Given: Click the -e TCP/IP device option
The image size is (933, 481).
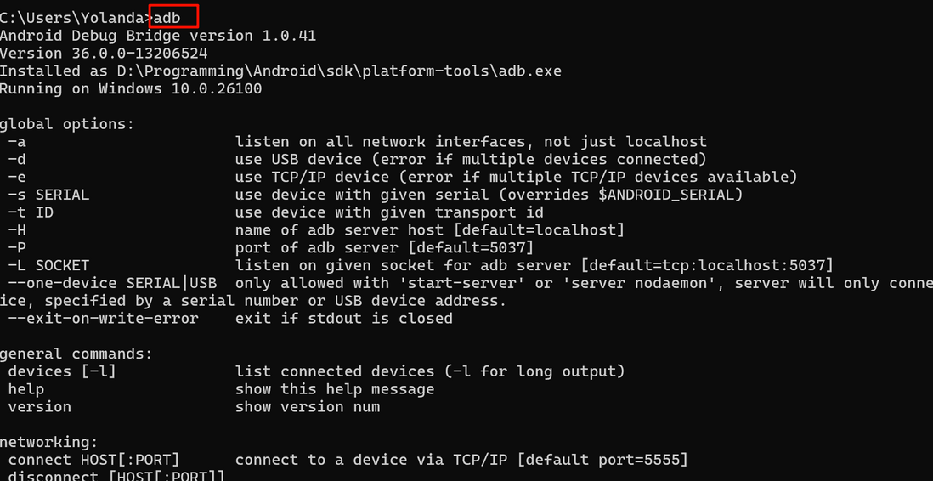Looking at the screenshot, I should pyautogui.click(x=17, y=177).
